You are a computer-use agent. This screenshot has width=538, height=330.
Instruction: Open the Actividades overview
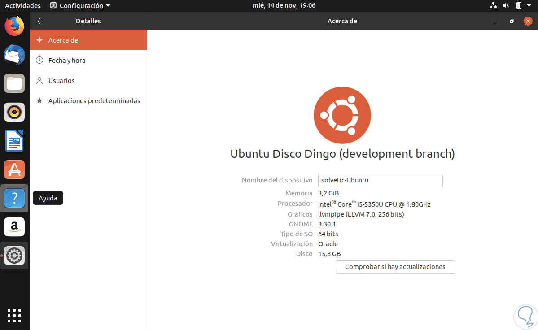(x=22, y=5)
